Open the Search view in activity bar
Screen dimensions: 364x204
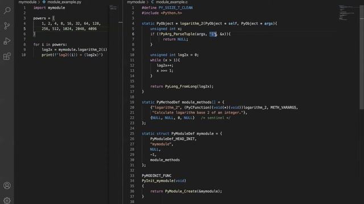pos(7,10)
